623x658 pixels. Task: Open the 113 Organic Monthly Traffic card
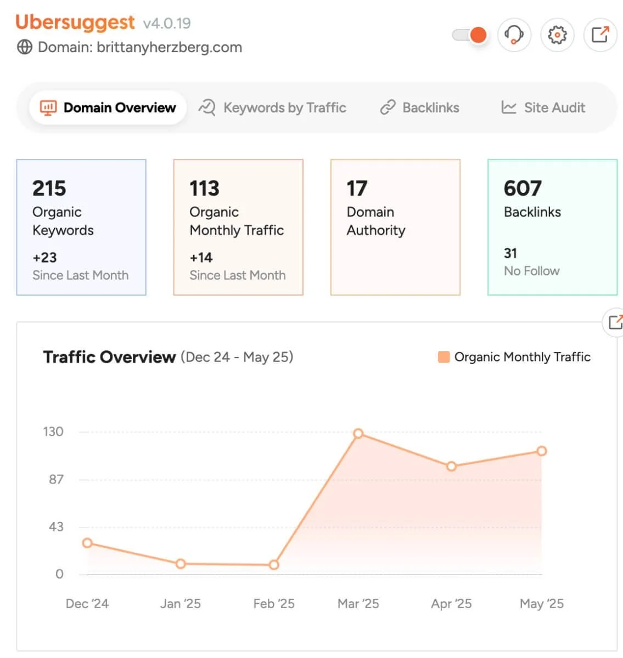pyautogui.click(x=238, y=228)
